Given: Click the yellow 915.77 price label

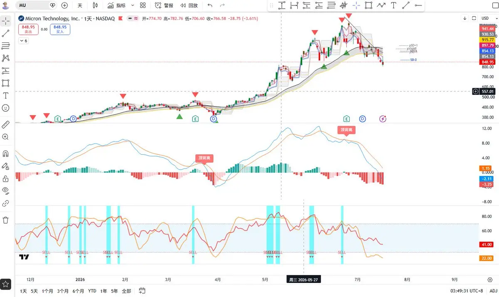Looking at the screenshot, I should (487, 40).
